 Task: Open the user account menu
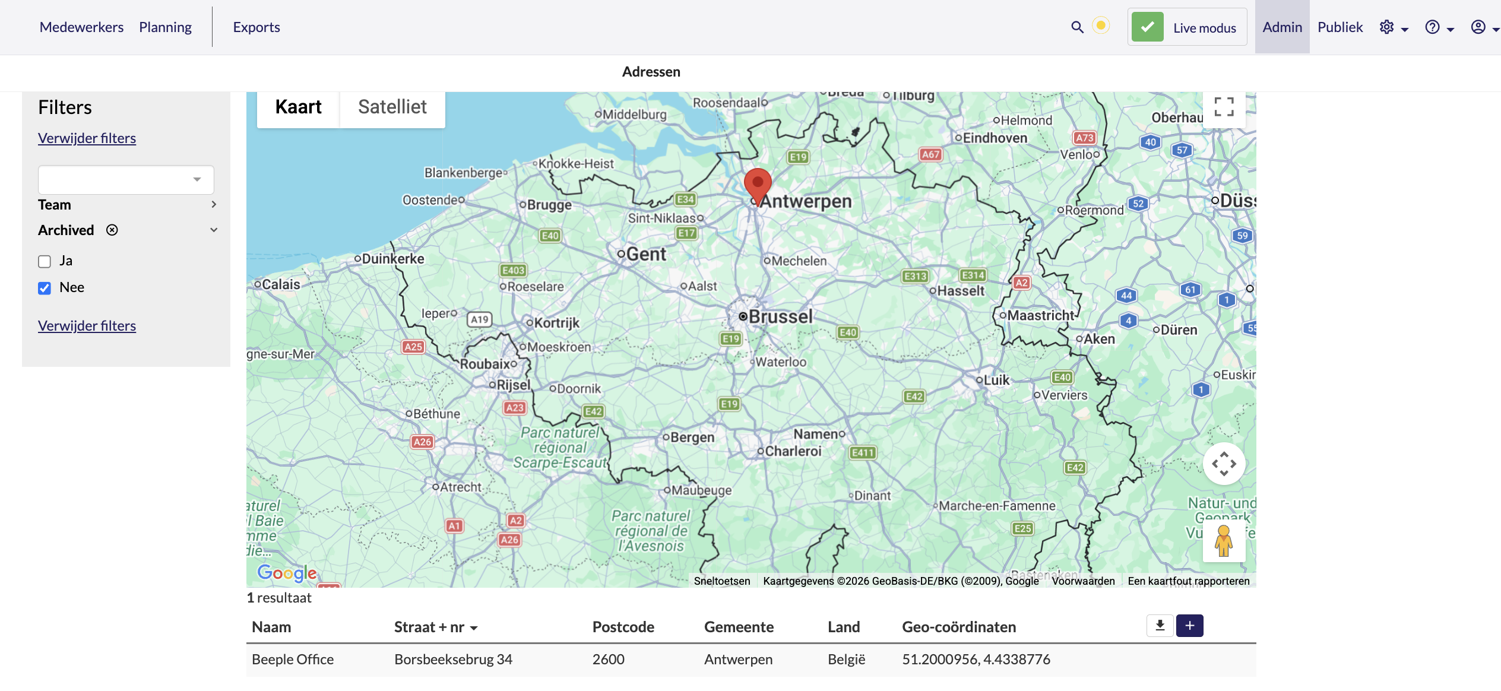pos(1485,27)
